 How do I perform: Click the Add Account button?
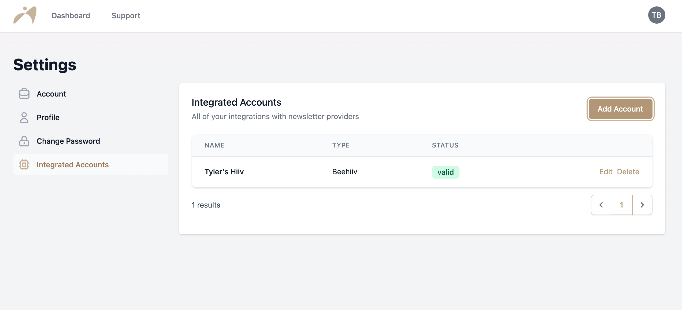[x=620, y=109]
